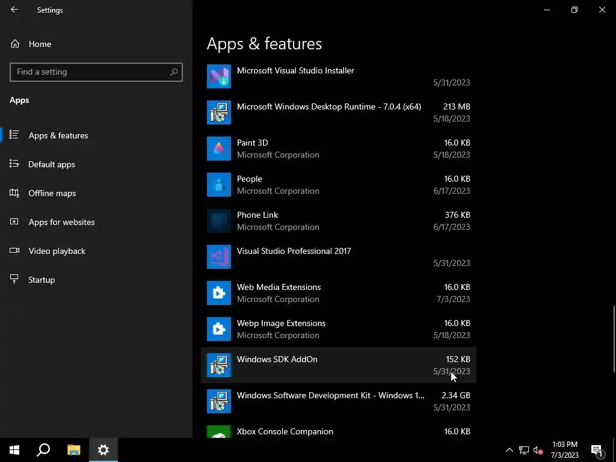Click the 376 KB size value
This screenshot has width=616, height=462.
[457, 215]
